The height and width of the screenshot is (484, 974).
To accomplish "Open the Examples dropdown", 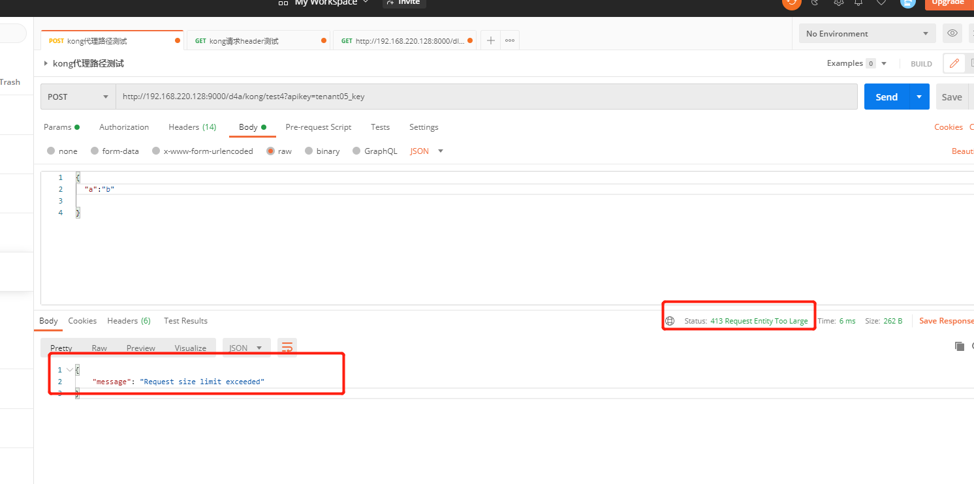I will [x=856, y=63].
